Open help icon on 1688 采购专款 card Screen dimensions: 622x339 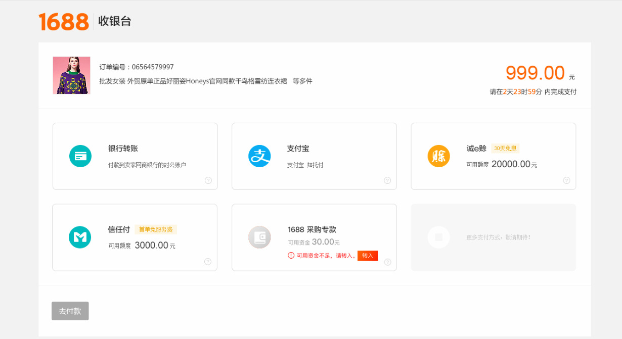(387, 262)
